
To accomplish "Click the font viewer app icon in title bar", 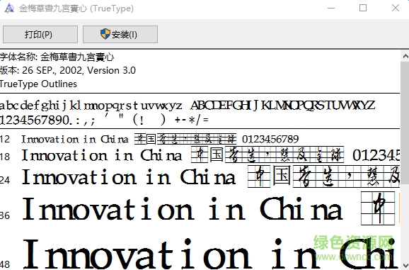I will pos(9,9).
